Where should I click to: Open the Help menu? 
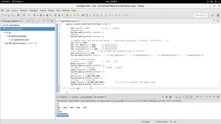[x=74, y=10]
